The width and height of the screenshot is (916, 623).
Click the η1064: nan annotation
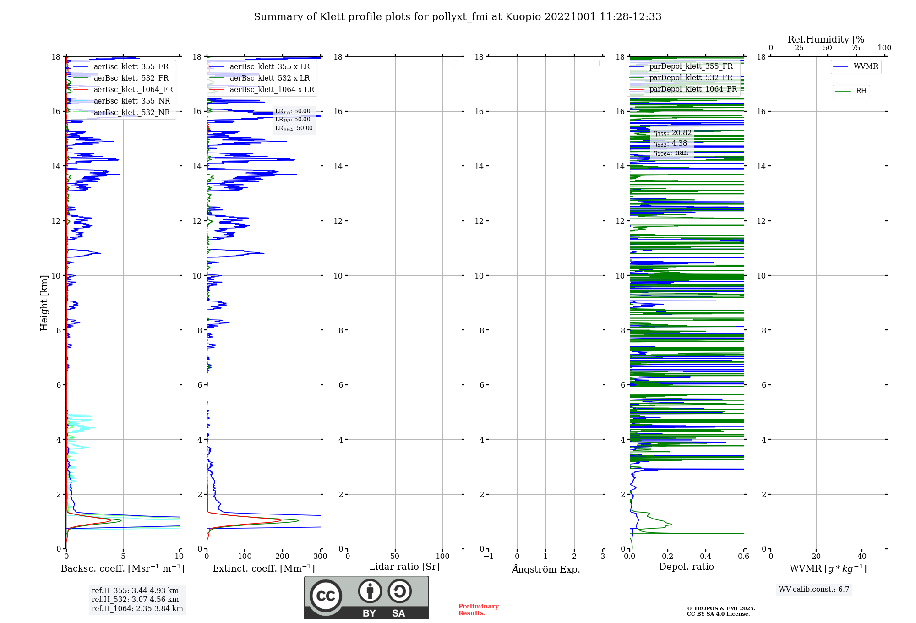point(671,153)
